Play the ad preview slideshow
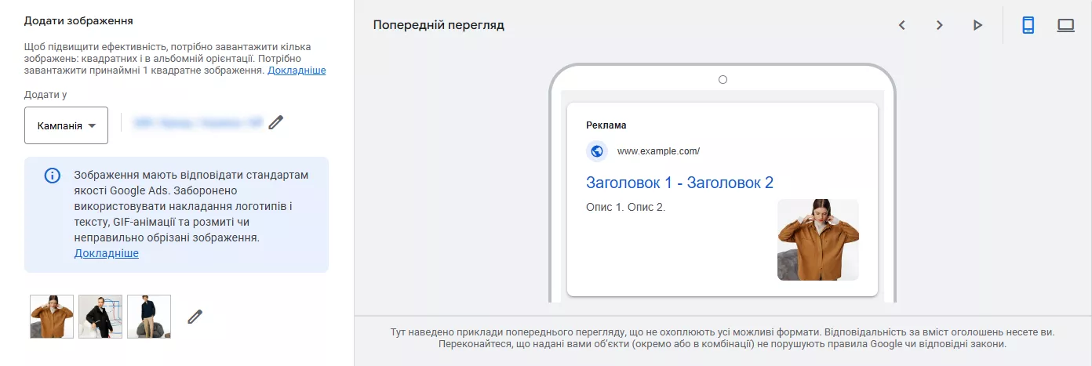Screen dimensions: 1092x366 (977, 25)
